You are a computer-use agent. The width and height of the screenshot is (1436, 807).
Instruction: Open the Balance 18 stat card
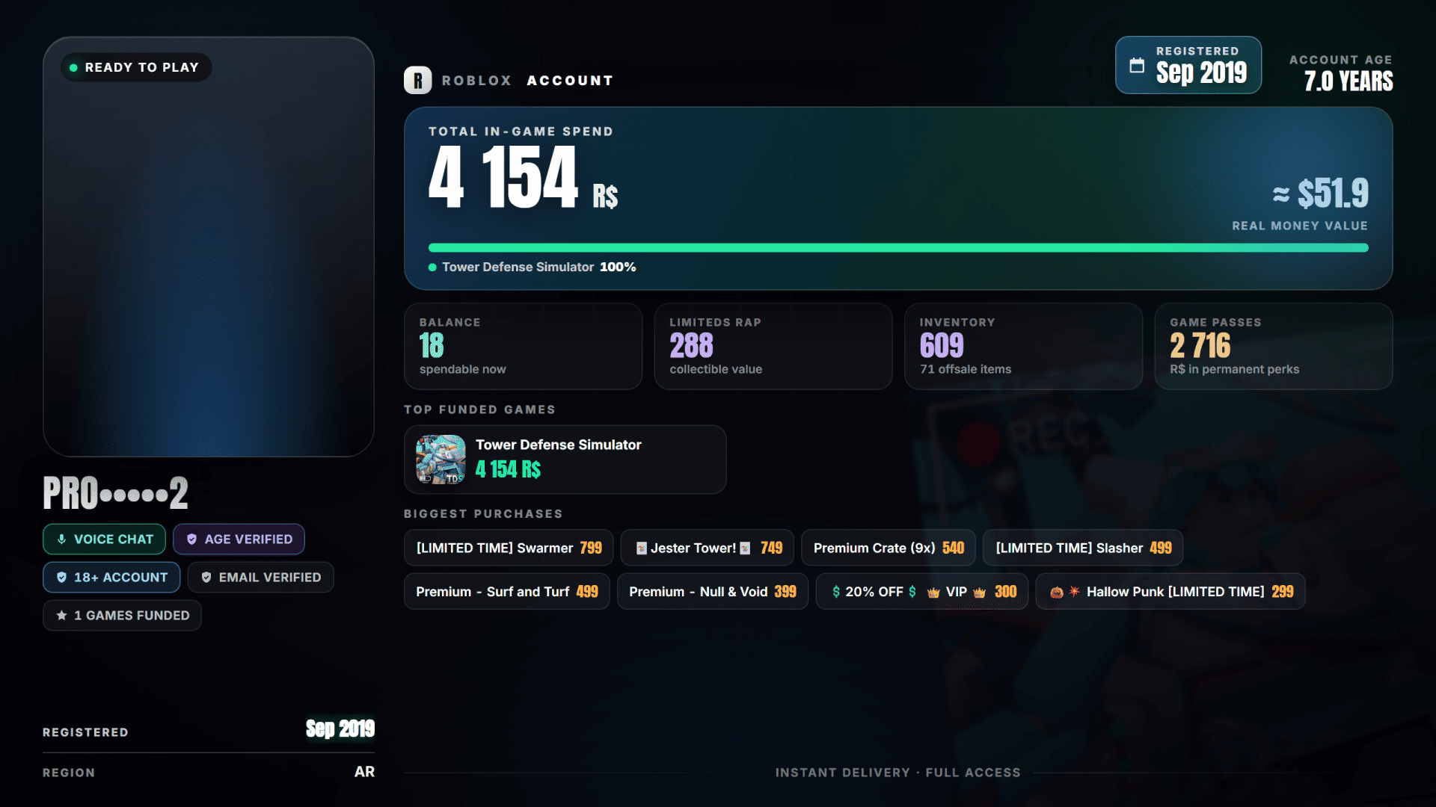524,346
